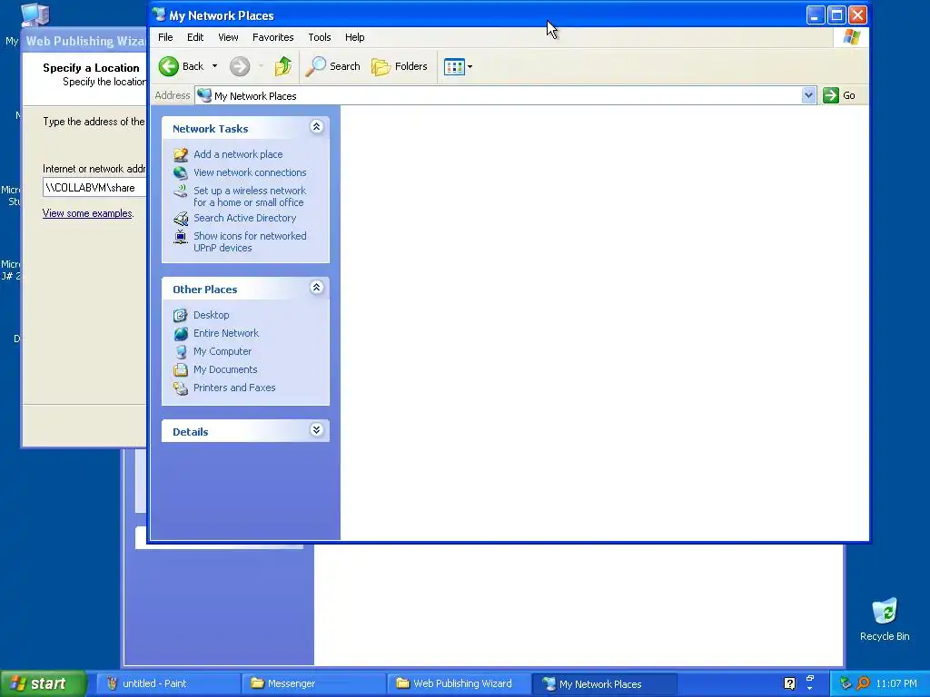Click My Network Places taskbar button
The width and height of the screenshot is (930, 697).
pyautogui.click(x=604, y=683)
